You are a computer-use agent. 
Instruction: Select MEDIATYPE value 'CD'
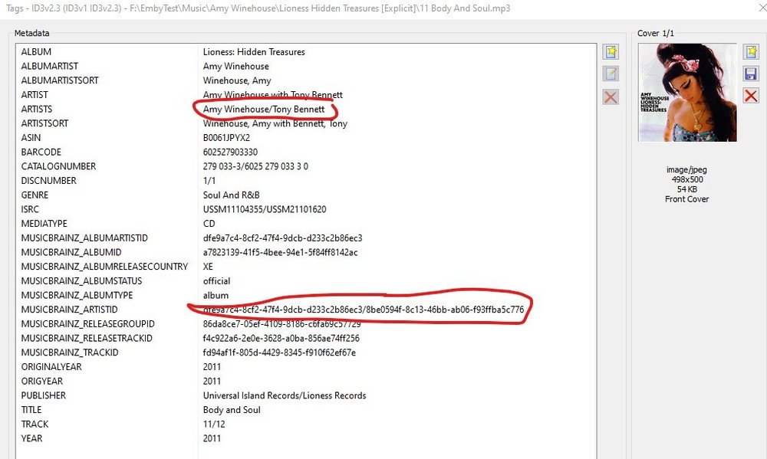(x=209, y=224)
